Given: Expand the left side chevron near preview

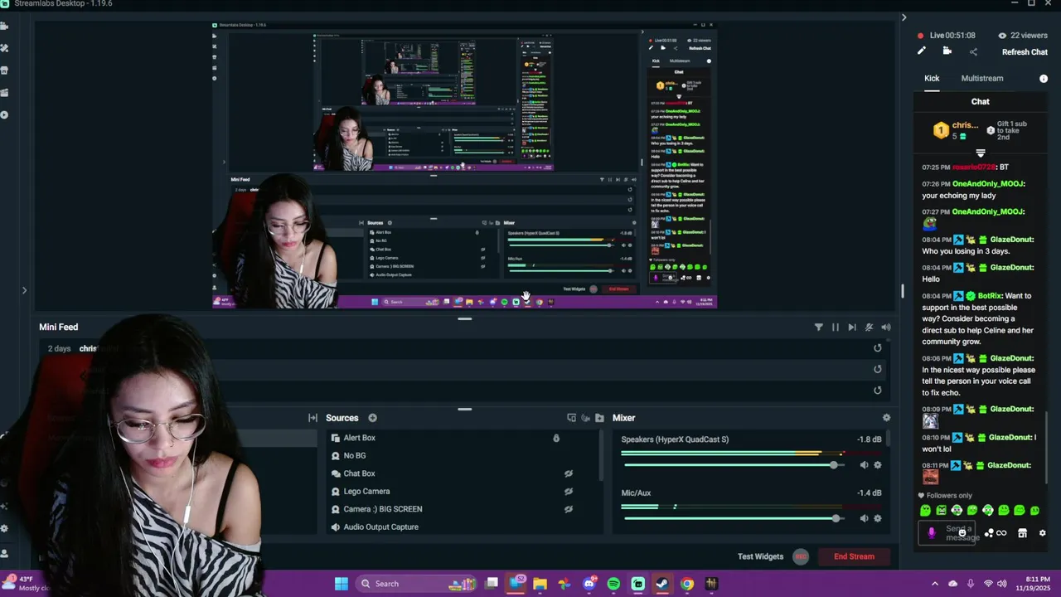Looking at the screenshot, I should tap(24, 290).
